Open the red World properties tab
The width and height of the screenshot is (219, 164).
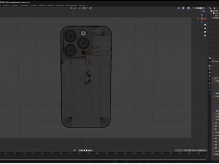point(209,79)
